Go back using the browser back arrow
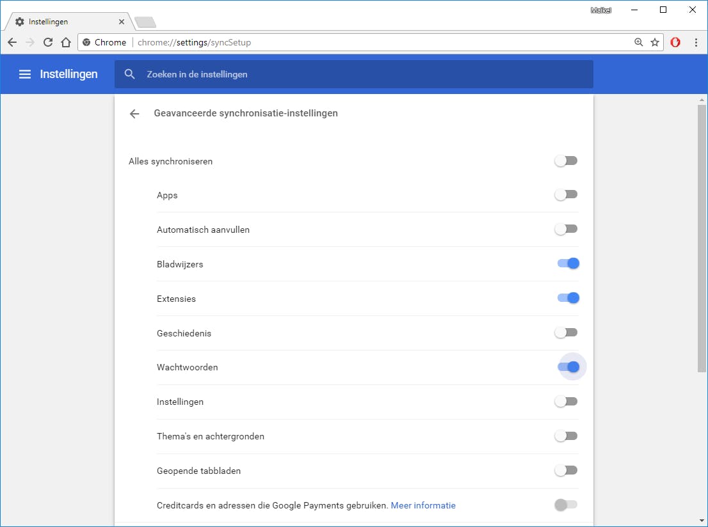Image resolution: width=708 pixels, height=527 pixels. (12, 42)
